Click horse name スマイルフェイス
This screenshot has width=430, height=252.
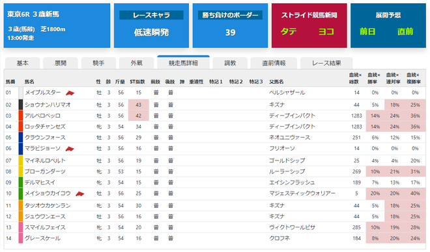(45, 227)
